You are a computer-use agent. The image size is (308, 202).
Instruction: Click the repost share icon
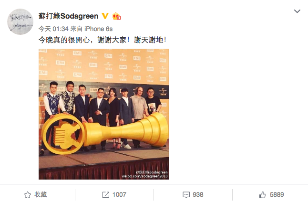pos(106,195)
